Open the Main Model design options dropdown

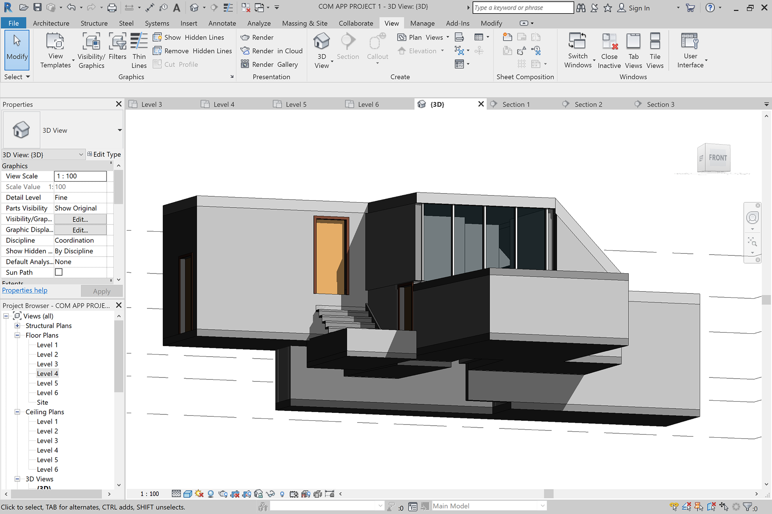[x=489, y=506]
